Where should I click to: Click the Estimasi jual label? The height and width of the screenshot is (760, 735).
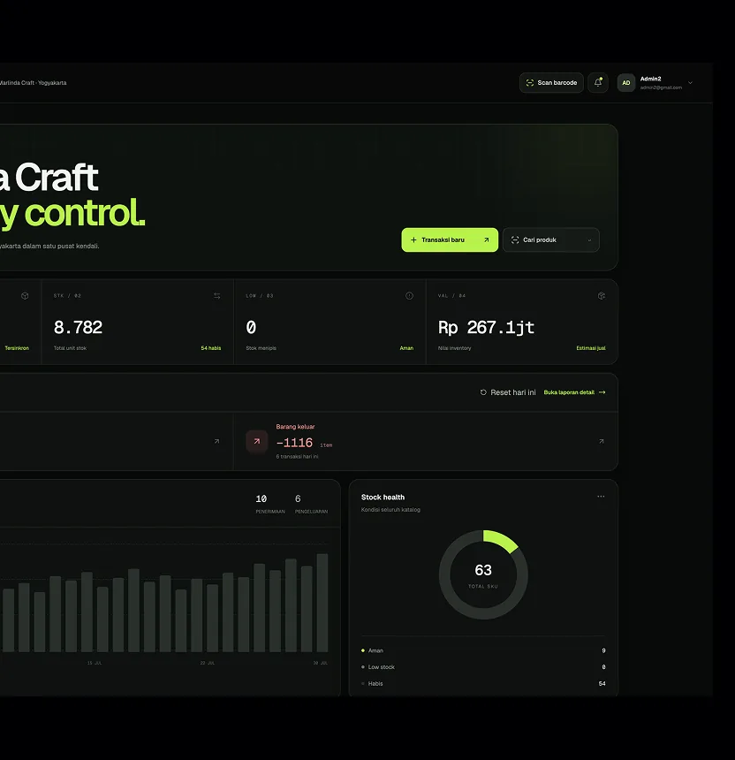point(591,348)
